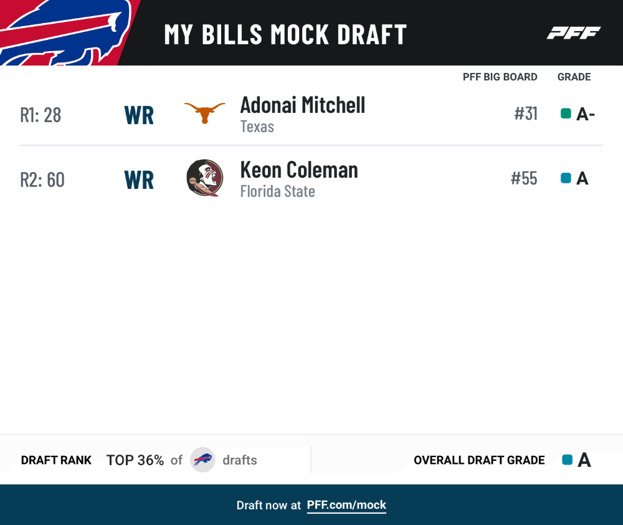Click the #55 big board ranking
Screen dimensions: 623x525
524,178
